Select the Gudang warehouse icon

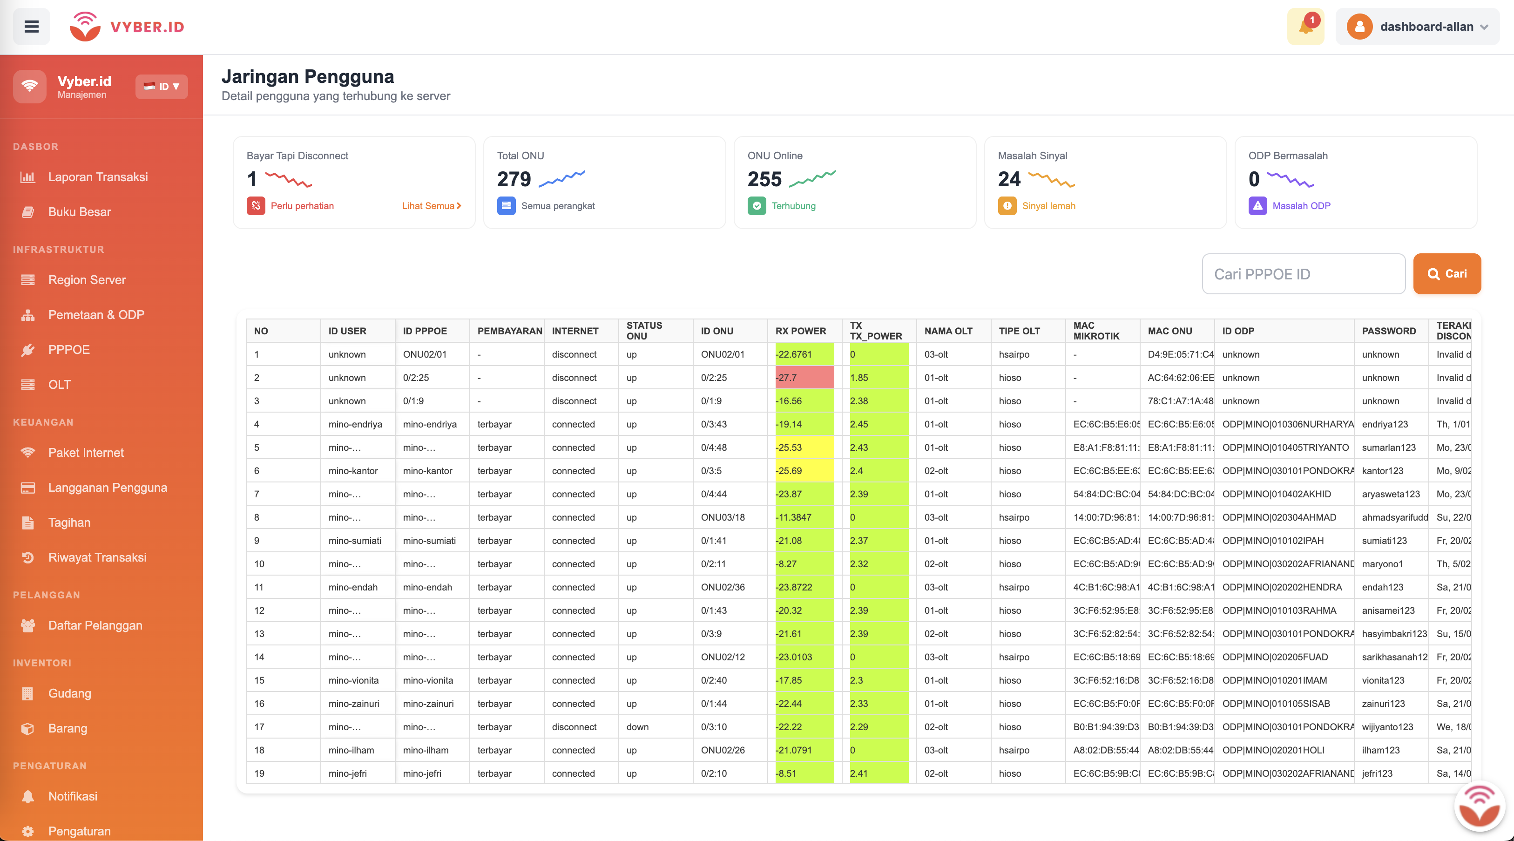pos(28,693)
